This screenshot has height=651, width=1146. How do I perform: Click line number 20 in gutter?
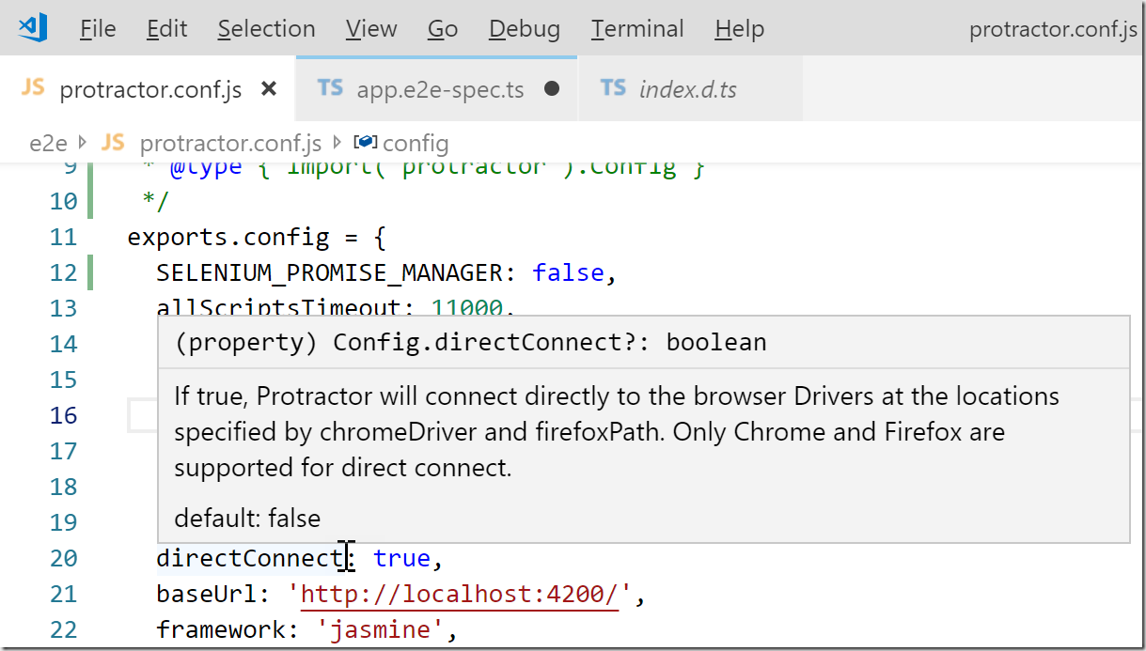[x=63, y=558]
